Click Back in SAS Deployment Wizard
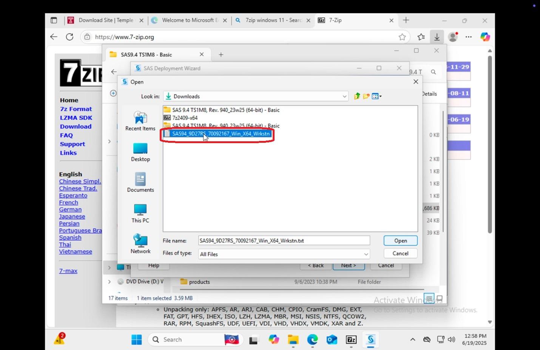Screen dimensions: 540x350 tap(316, 266)
